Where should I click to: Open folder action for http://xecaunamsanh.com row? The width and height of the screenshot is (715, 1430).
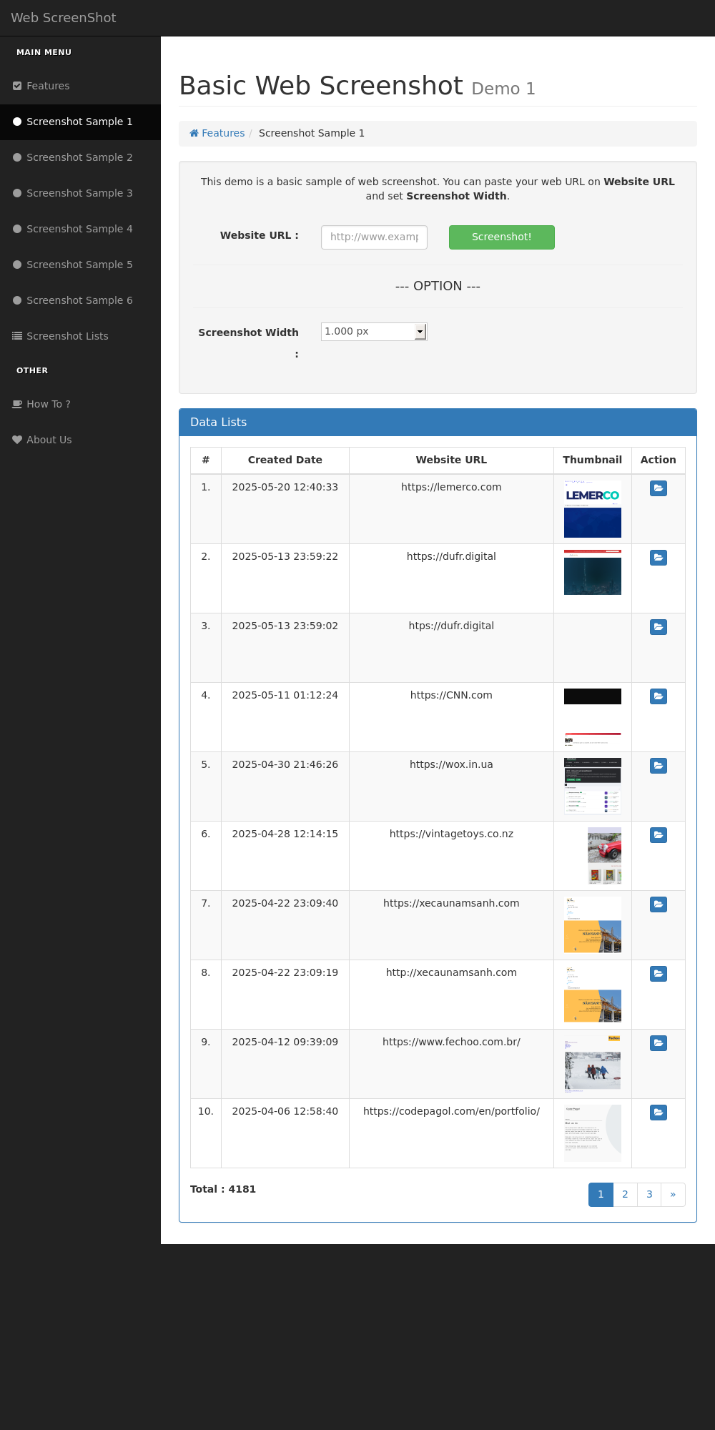click(x=659, y=974)
